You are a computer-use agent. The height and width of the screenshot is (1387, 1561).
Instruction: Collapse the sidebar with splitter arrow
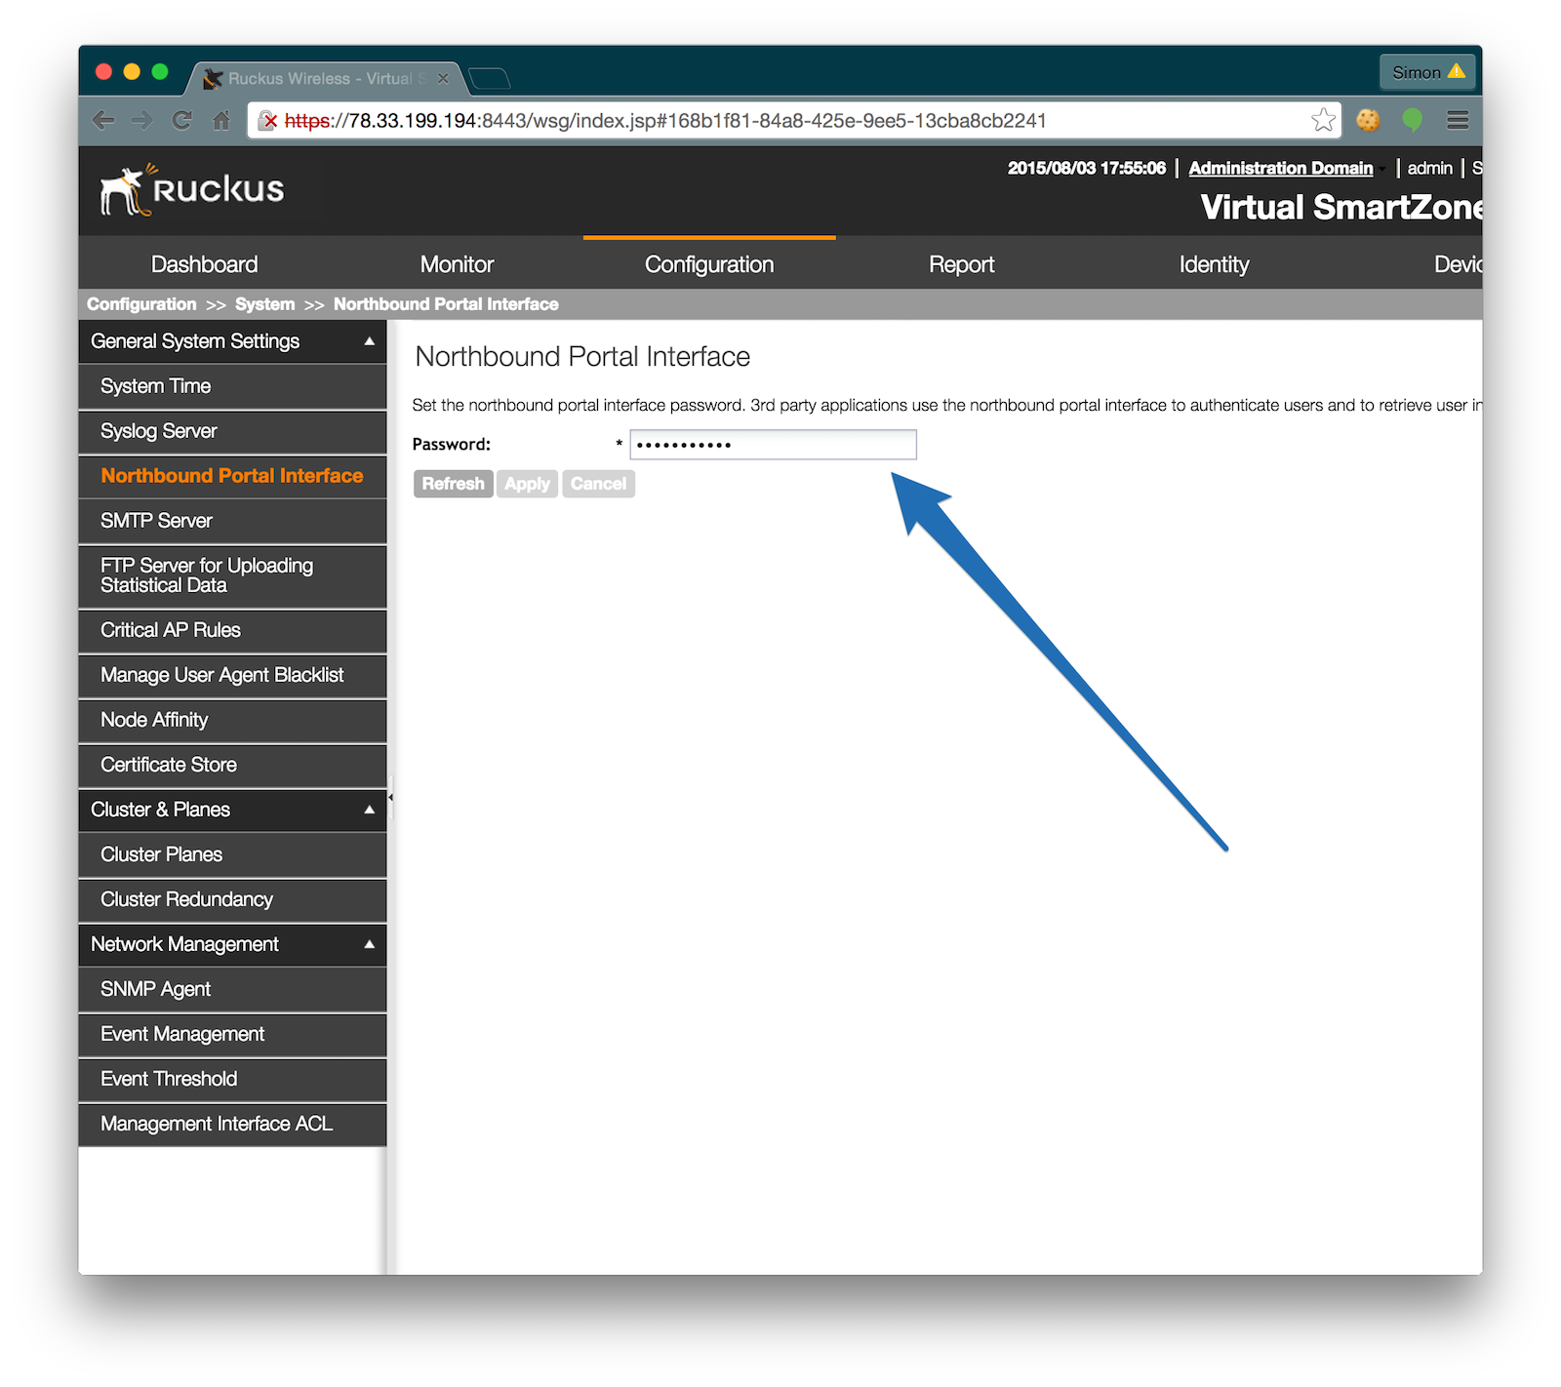[390, 797]
